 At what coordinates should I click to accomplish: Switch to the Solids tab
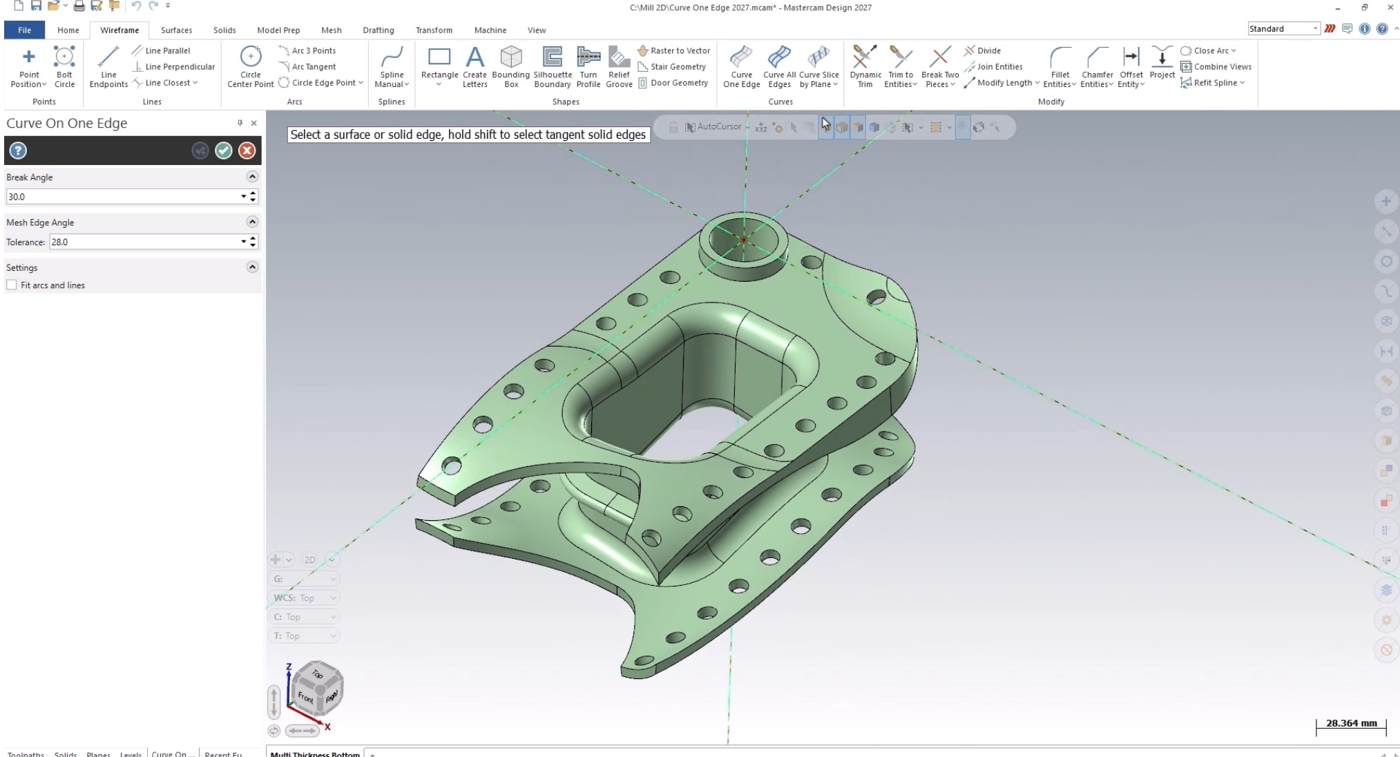coord(224,30)
